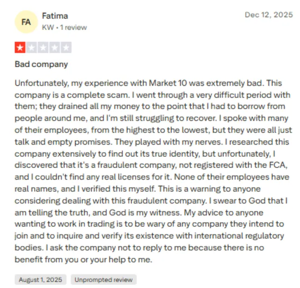Select the fourth gray rating star
The height and width of the screenshot is (288, 300).
click(x=55, y=48)
